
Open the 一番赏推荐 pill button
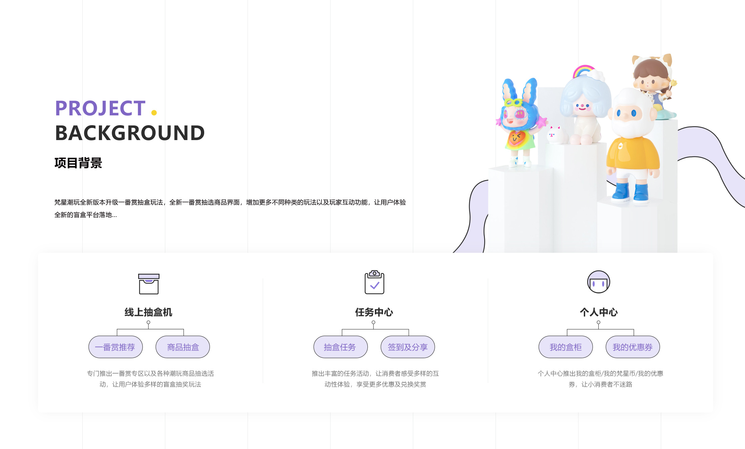click(115, 347)
